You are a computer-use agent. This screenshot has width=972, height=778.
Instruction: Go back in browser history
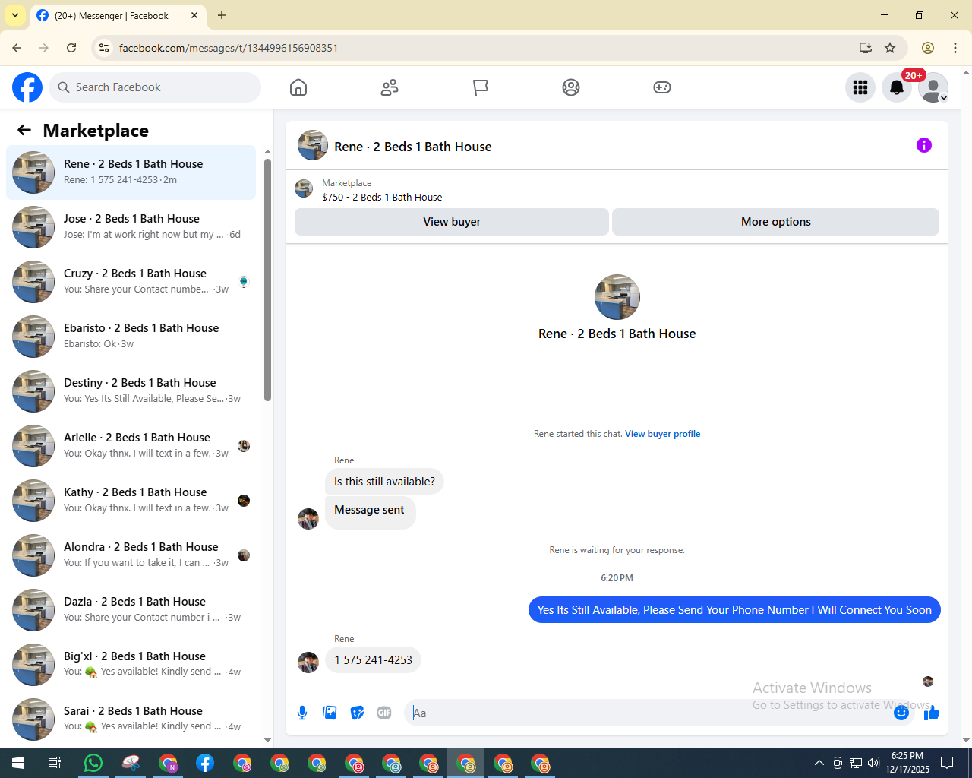(17, 48)
